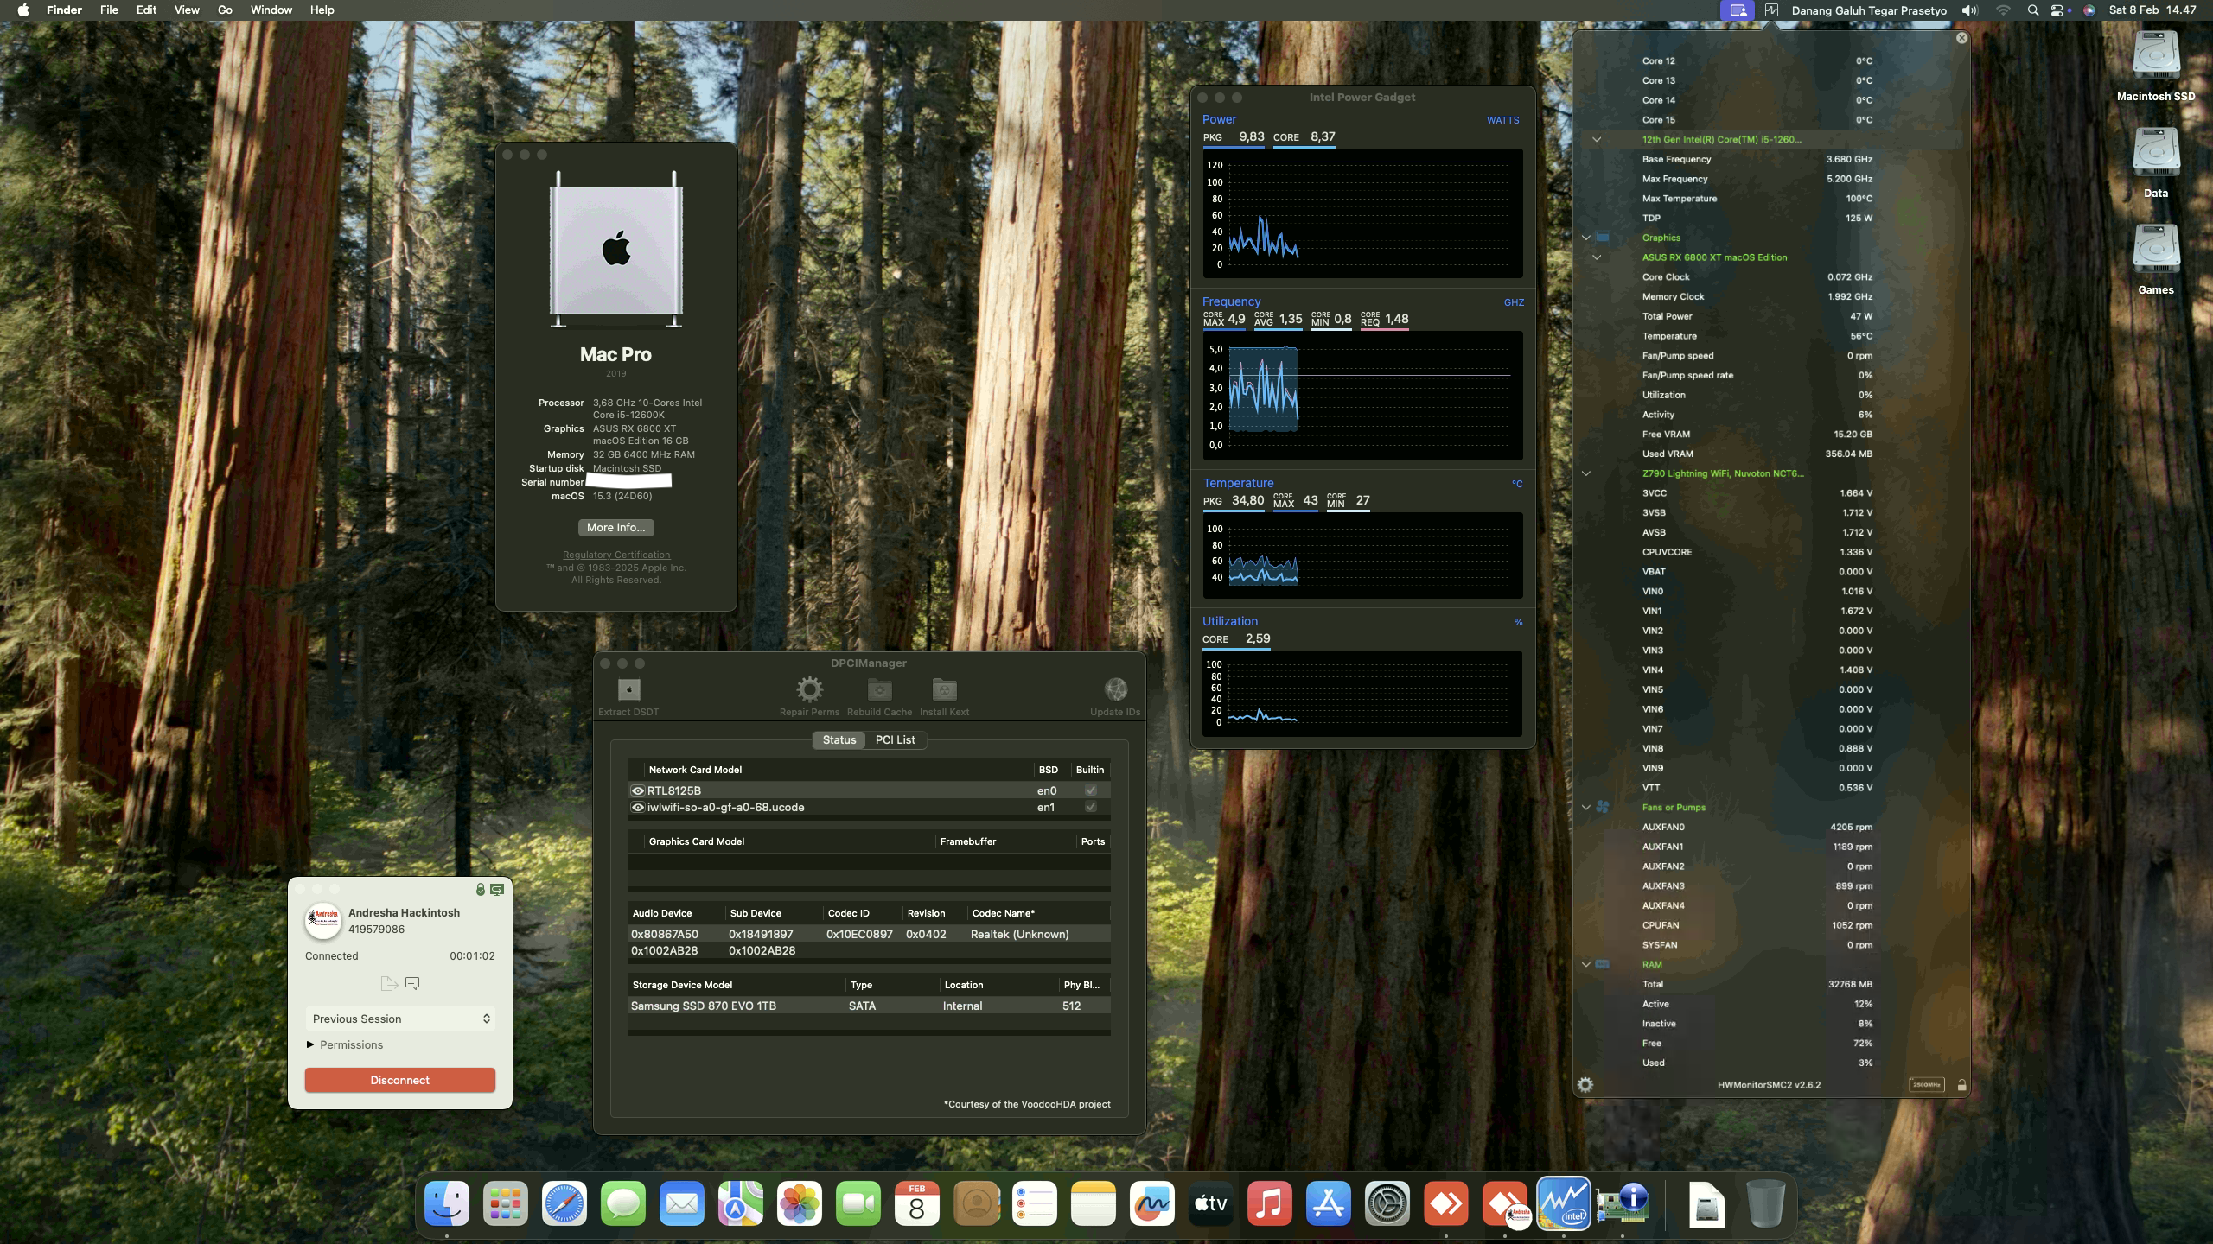Open HWMonitorSMC2 settings via the gear icon

point(1587,1084)
